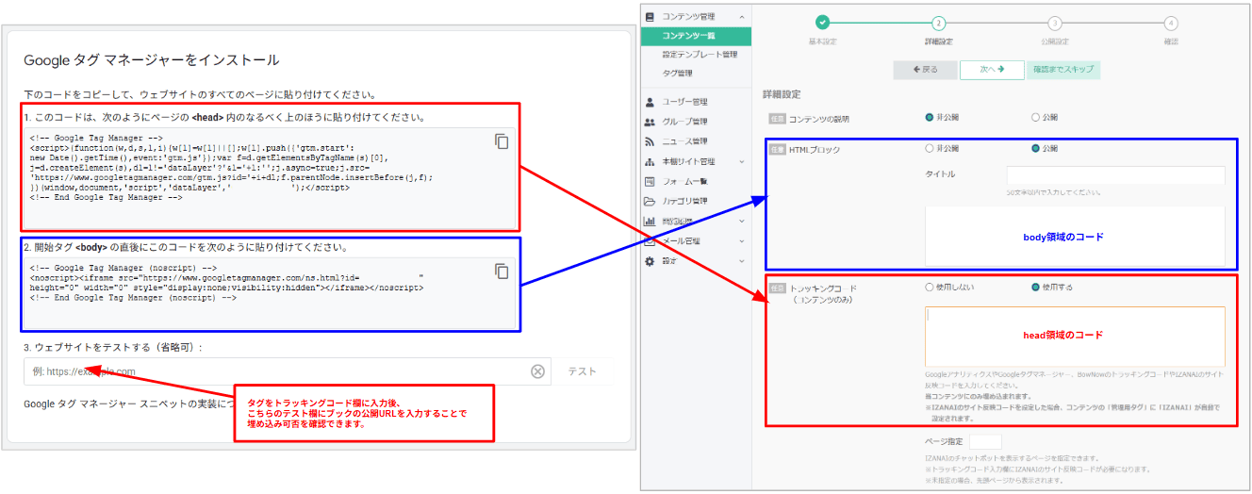Open フォーム一覧 in the sidebar
The image size is (1252, 494).
click(x=684, y=181)
